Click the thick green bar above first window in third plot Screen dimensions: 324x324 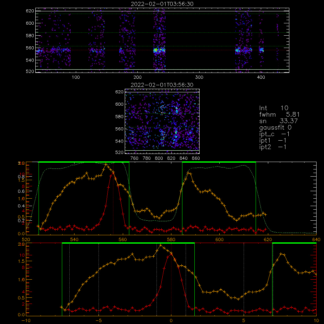click(x=84, y=162)
